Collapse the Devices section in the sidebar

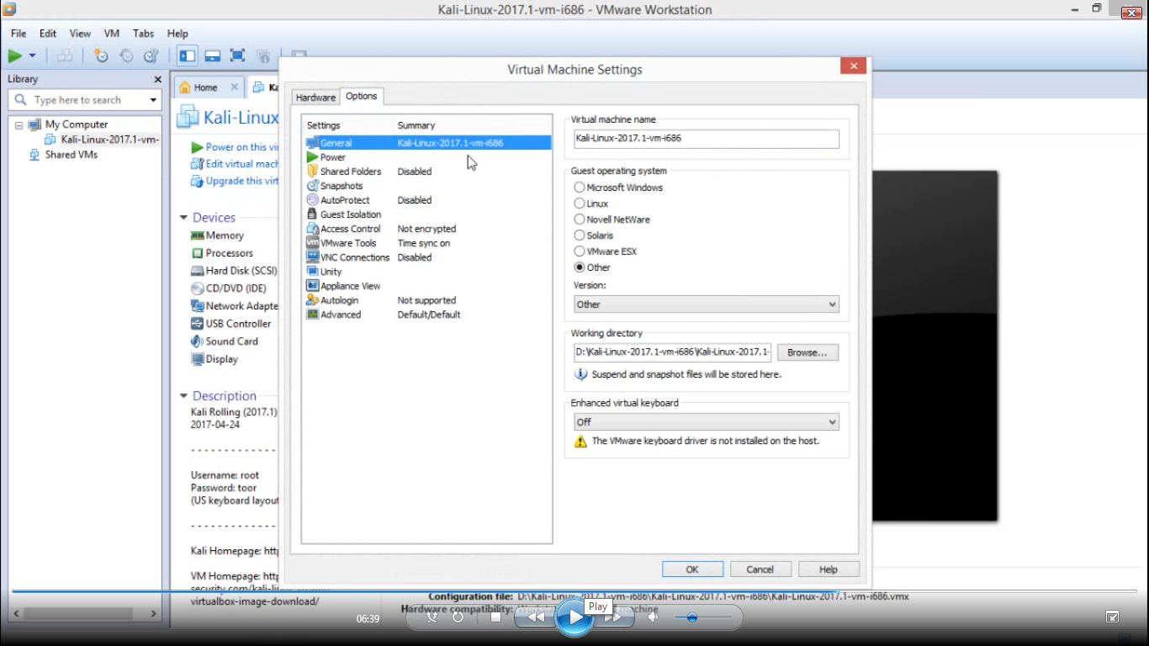tap(183, 217)
